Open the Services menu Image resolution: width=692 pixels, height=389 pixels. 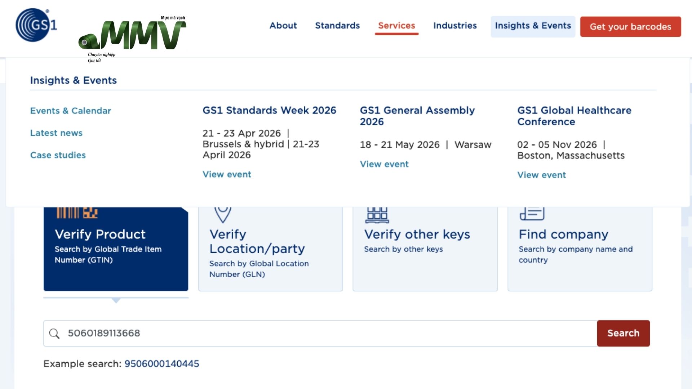click(396, 26)
